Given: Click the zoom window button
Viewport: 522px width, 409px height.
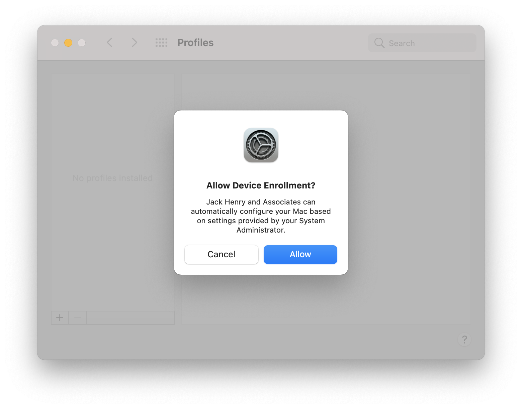Looking at the screenshot, I should (x=82, y=43).
